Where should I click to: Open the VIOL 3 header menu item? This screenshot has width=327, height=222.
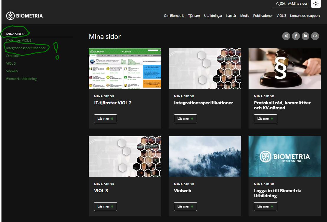tap(281, 16)
